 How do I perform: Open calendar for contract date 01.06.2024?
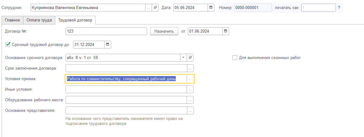pyautogui.click(x=225, y=31)
